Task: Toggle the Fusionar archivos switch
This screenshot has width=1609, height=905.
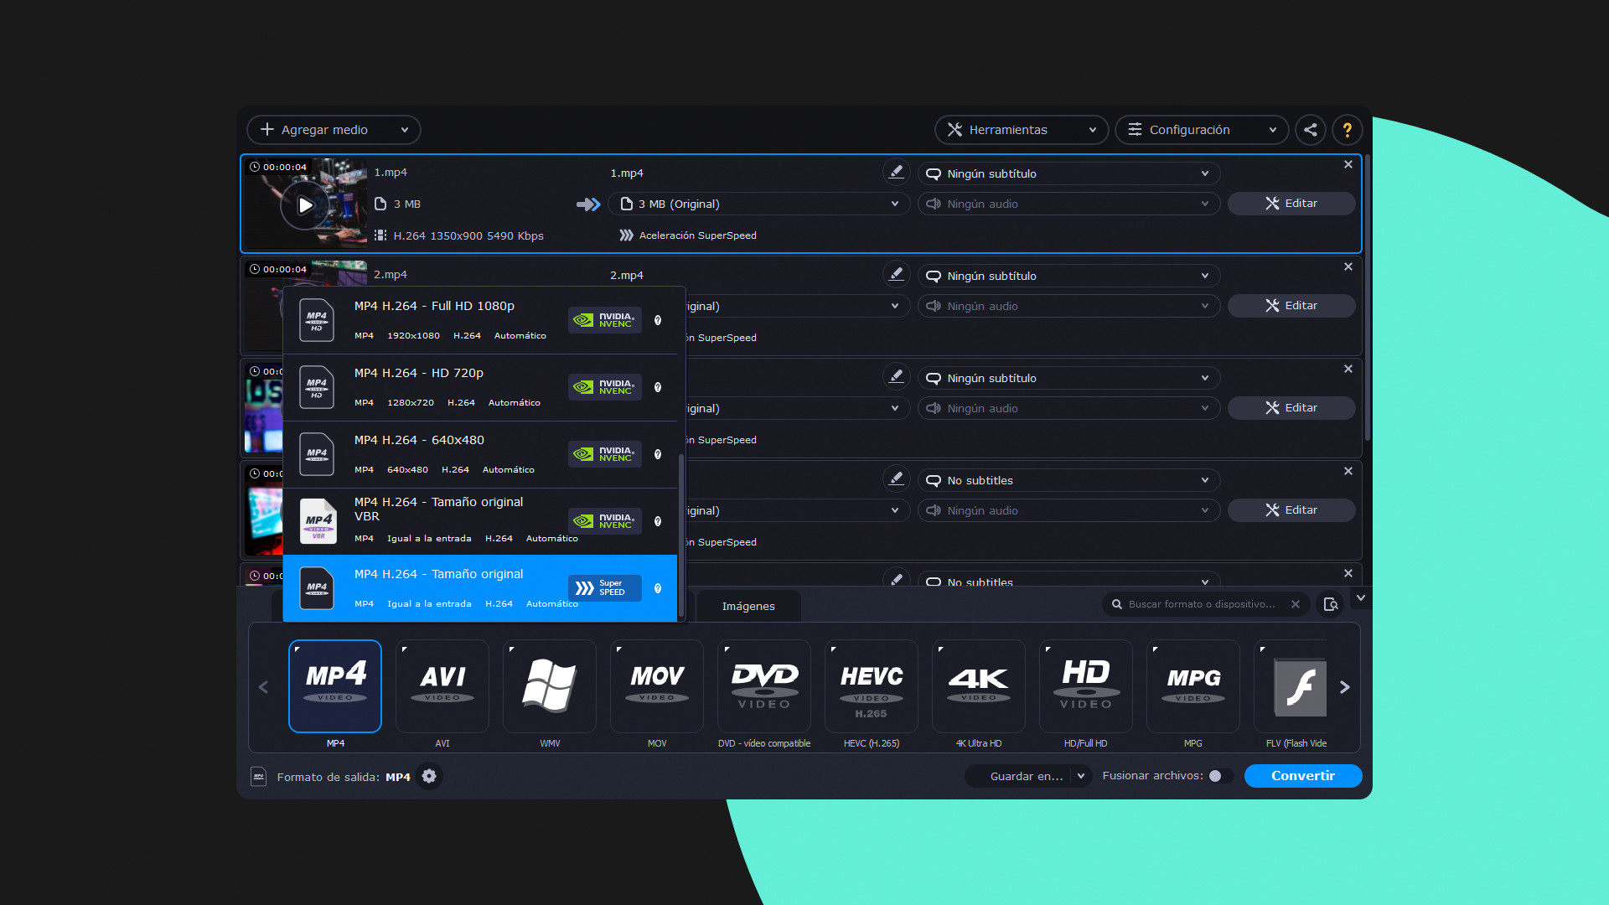Action: coord(1219,776)
